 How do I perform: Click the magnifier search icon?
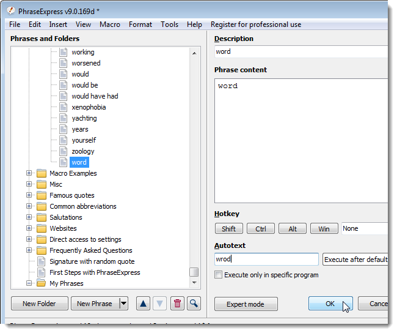(x=194, y=303)
